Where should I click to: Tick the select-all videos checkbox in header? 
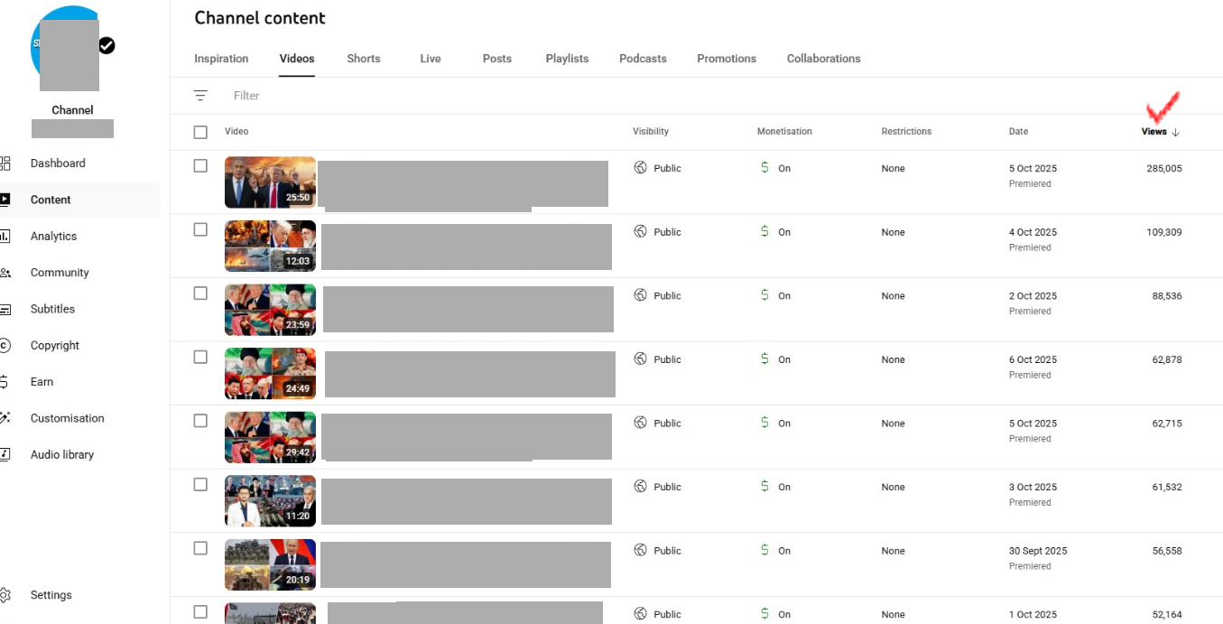[x=200, y=132]
